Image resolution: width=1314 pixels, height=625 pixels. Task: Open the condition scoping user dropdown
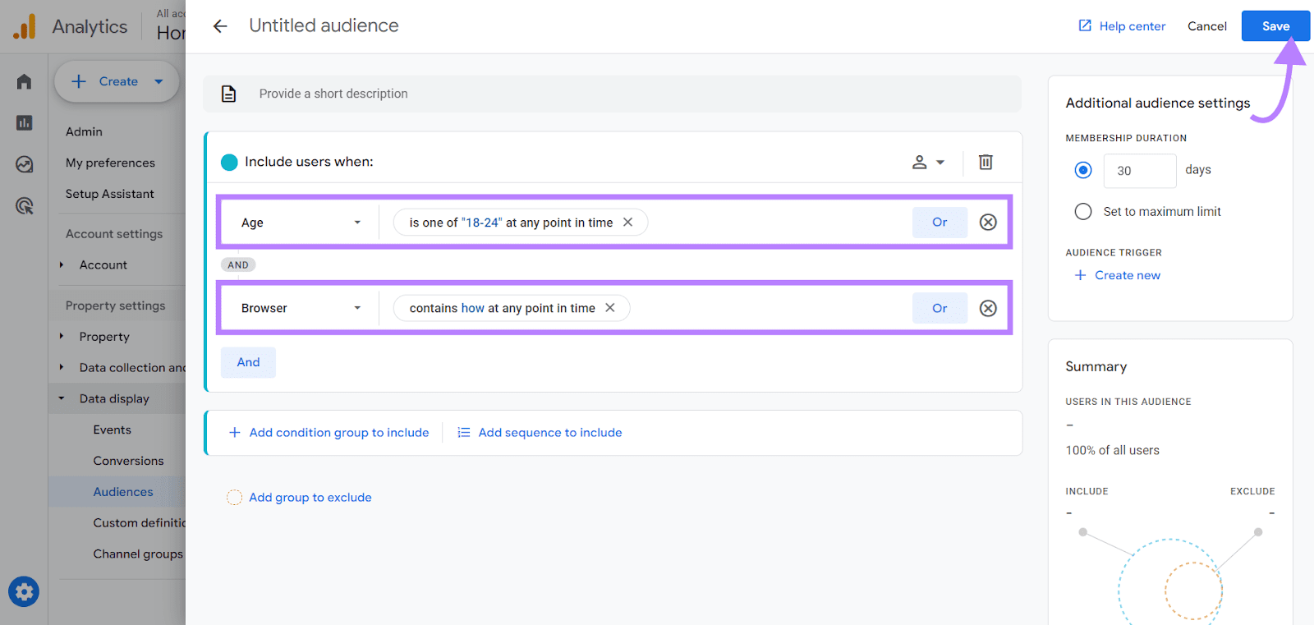928,162
